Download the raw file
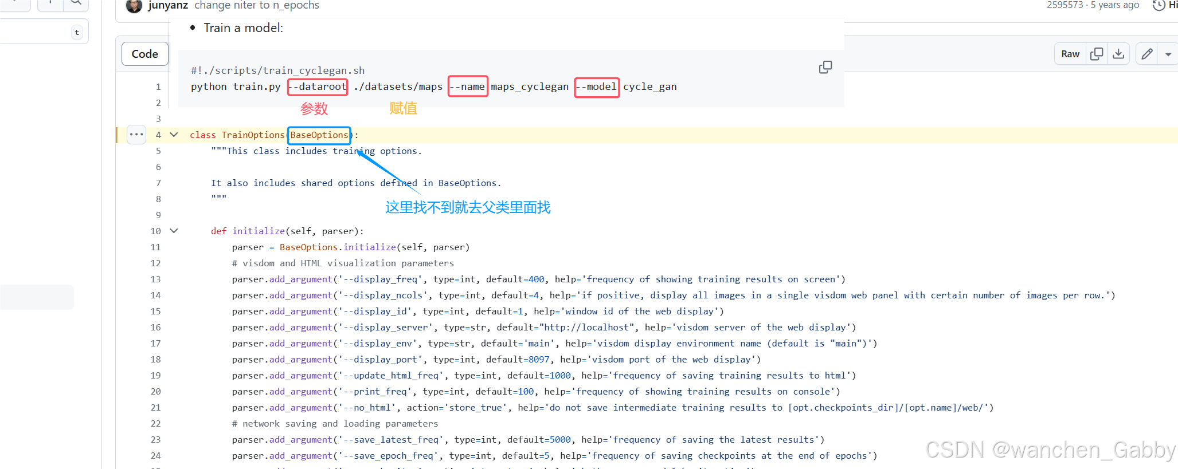 point(1118,54)
